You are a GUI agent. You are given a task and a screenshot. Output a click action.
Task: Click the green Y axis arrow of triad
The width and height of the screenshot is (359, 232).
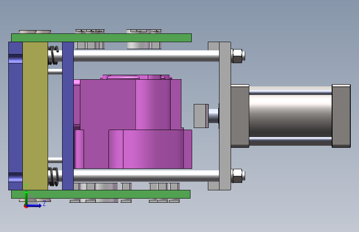coord(27,196)
